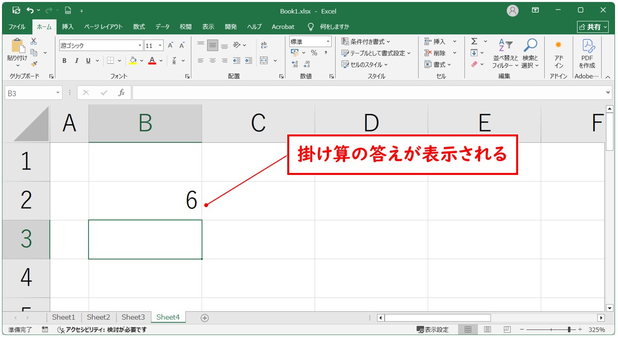Switch to the ページレイアウト tab

tap(103, 27)
